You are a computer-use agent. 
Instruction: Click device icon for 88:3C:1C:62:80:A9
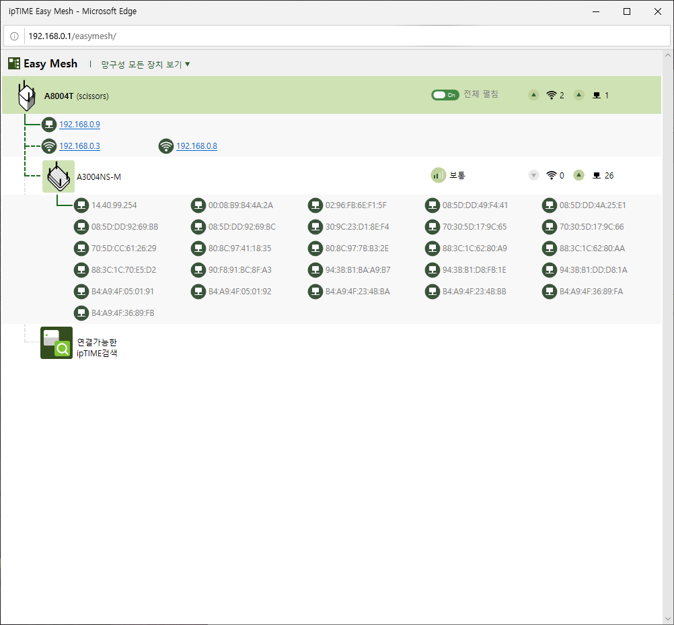coord(433,249)
